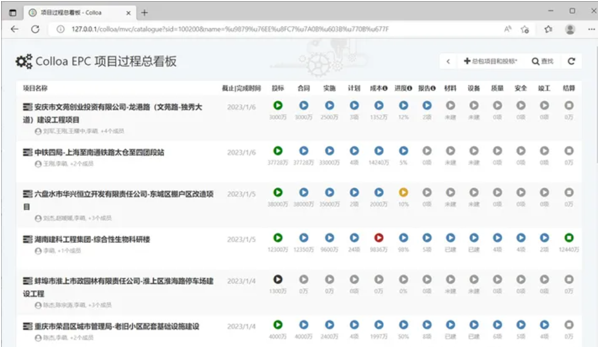This screenshot has height=347, width=598.
Task: Click 合同 icon for 中铁四局 project
Action: point(303,150)
